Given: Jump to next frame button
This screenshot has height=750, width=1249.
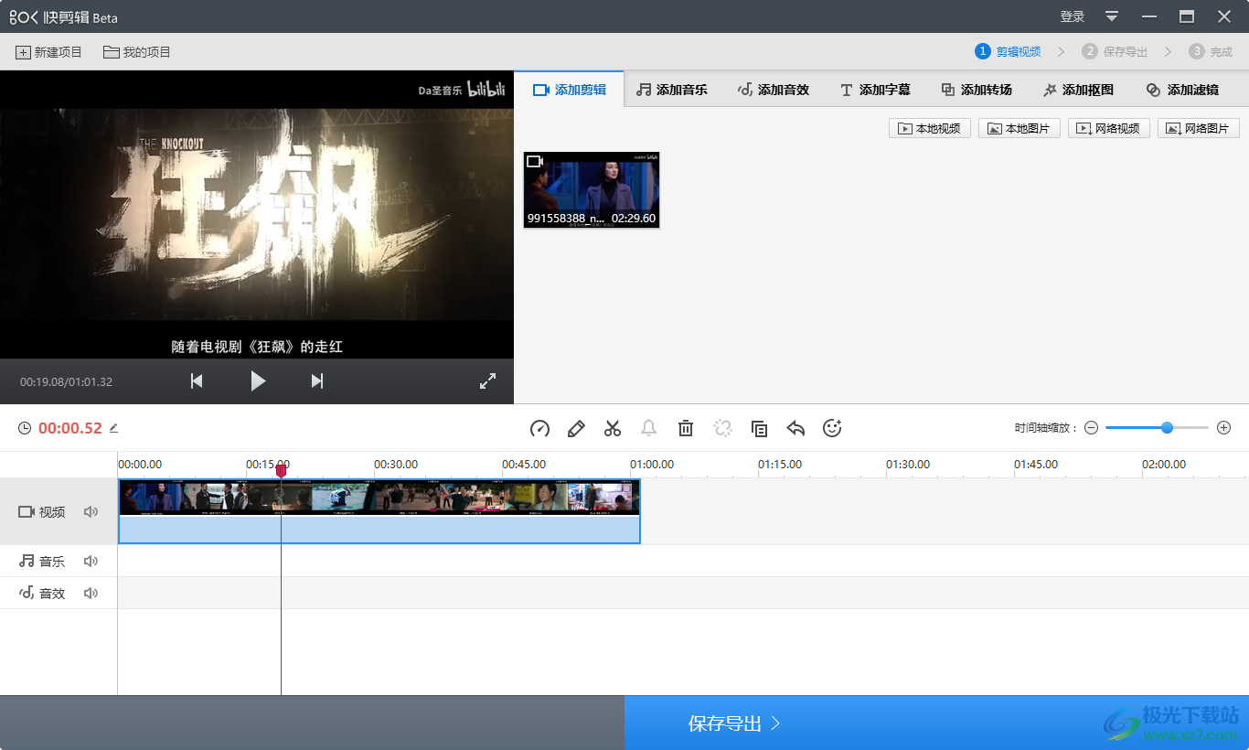Looking at the screenshot, I should coord(317,381).
